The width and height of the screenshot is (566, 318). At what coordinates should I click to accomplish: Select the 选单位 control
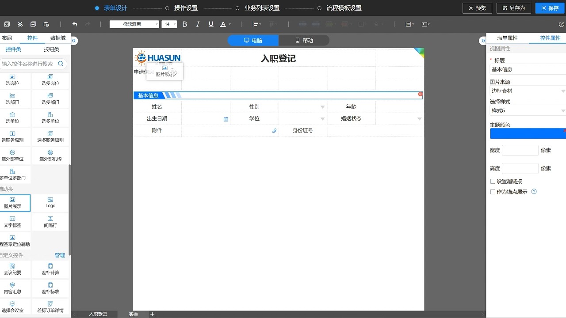coord(12,118)
